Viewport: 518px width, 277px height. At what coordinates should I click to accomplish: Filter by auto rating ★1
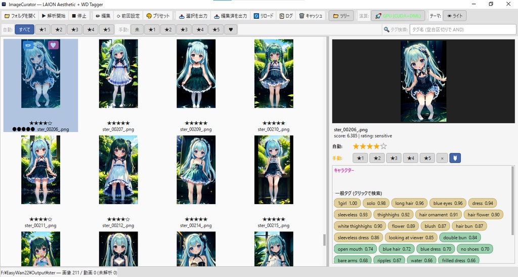click(x=42, y=30)
